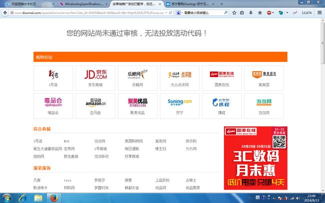Screen dimensions: 325x203
Task: Open the search engine selector dropdown
Action: 182,13
